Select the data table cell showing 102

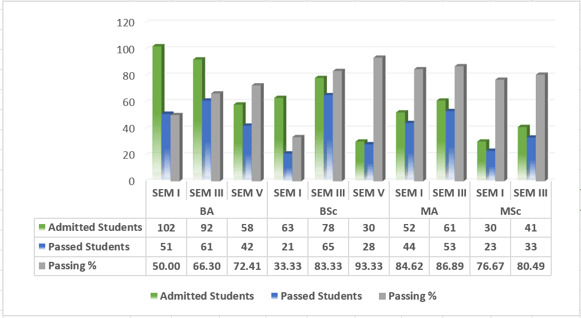[x=167, y=227]
